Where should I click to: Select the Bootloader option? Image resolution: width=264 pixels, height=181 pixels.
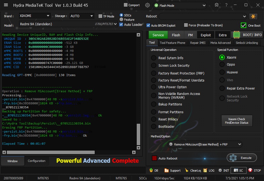(154, 126)
